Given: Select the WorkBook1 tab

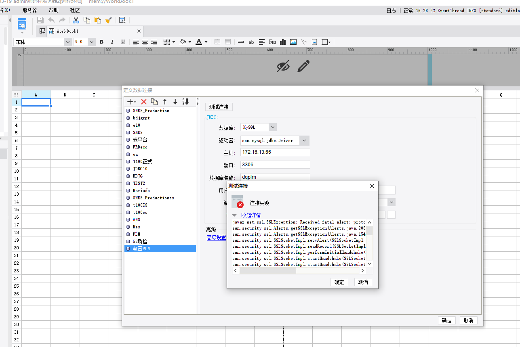Looking at the screenshot, I should (67, 31).
